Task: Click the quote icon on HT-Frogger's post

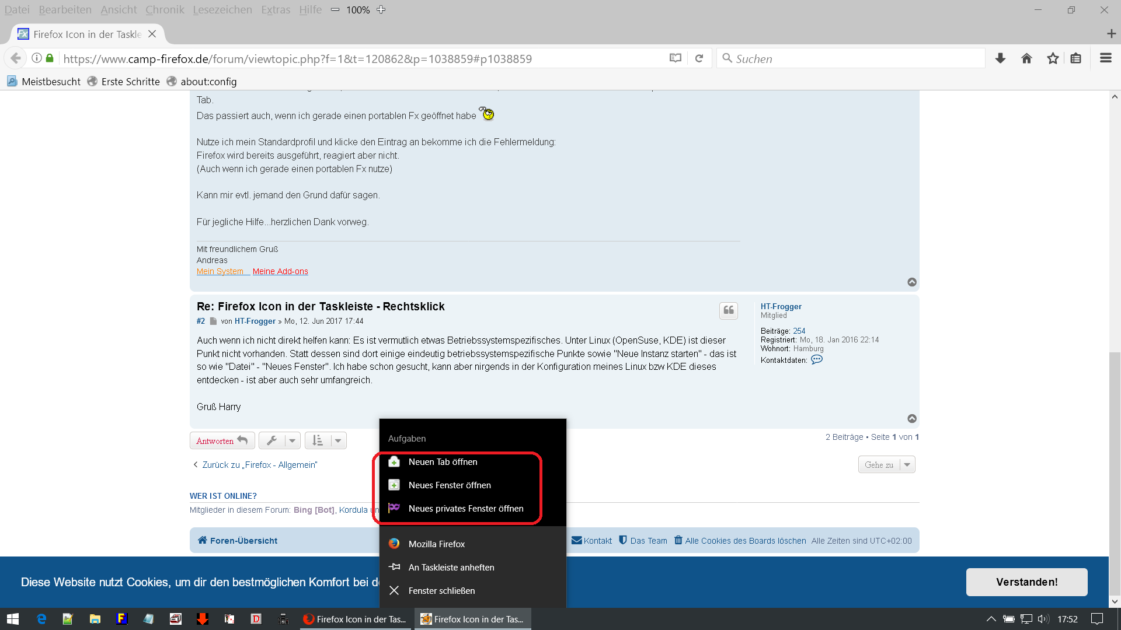Action: 728,310
